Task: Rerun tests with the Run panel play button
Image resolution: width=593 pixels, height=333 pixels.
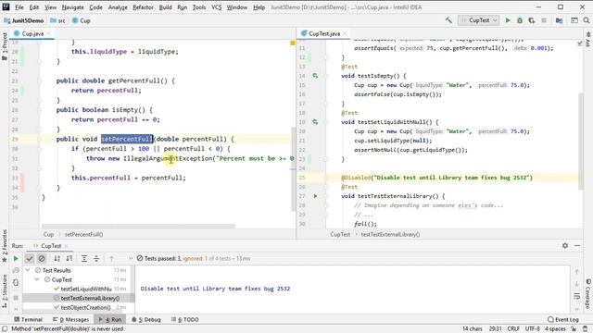Action: pyautogui.click(x=16, y=259)
